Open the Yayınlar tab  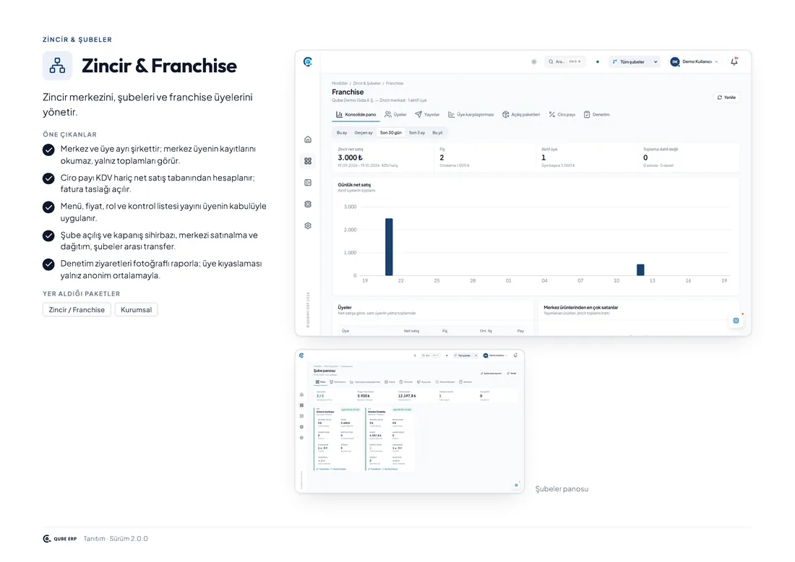(427, 115)
